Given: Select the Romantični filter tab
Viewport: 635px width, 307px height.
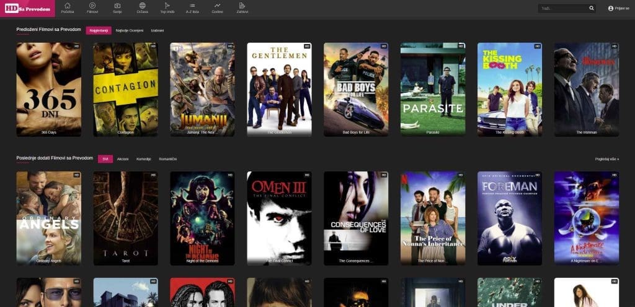Looking at the screenshot, I should (x=167, y=159).
